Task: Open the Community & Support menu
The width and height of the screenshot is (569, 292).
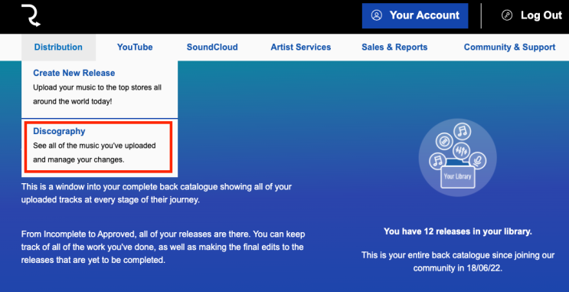Action: pos(509,48)
